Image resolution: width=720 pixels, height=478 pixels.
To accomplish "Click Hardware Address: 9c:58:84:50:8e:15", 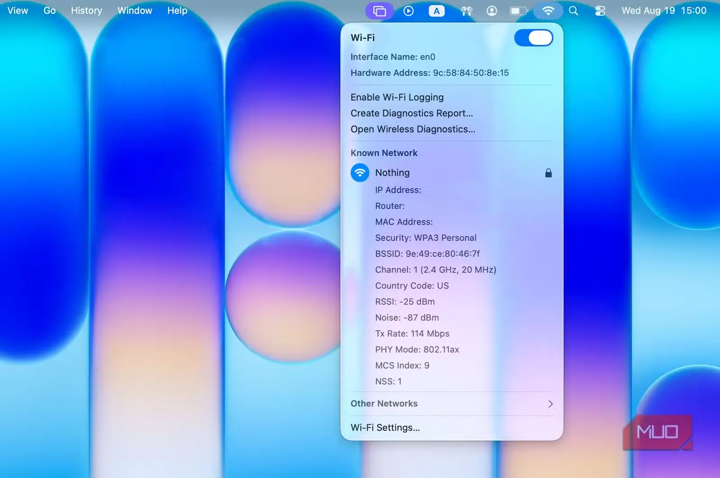I will (x=430, y=73).
